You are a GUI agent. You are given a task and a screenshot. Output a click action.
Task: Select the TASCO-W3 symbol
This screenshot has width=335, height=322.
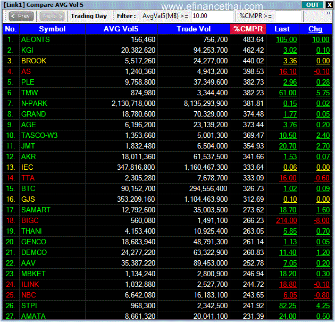point(39,135)
